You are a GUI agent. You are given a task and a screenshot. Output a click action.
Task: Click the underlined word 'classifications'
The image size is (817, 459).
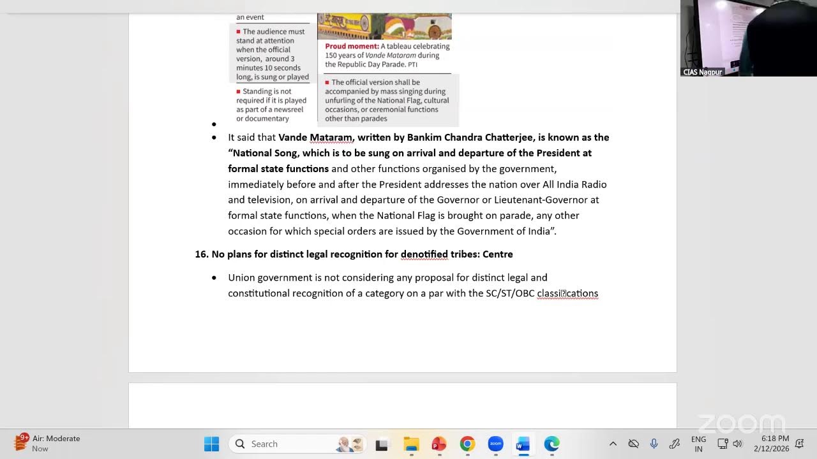click(x=567, y=294)
